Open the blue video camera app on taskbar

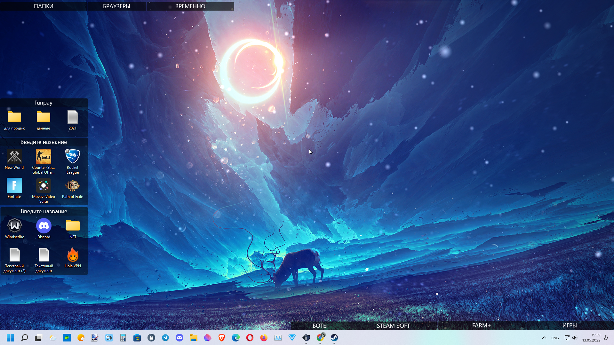(109, 338)
